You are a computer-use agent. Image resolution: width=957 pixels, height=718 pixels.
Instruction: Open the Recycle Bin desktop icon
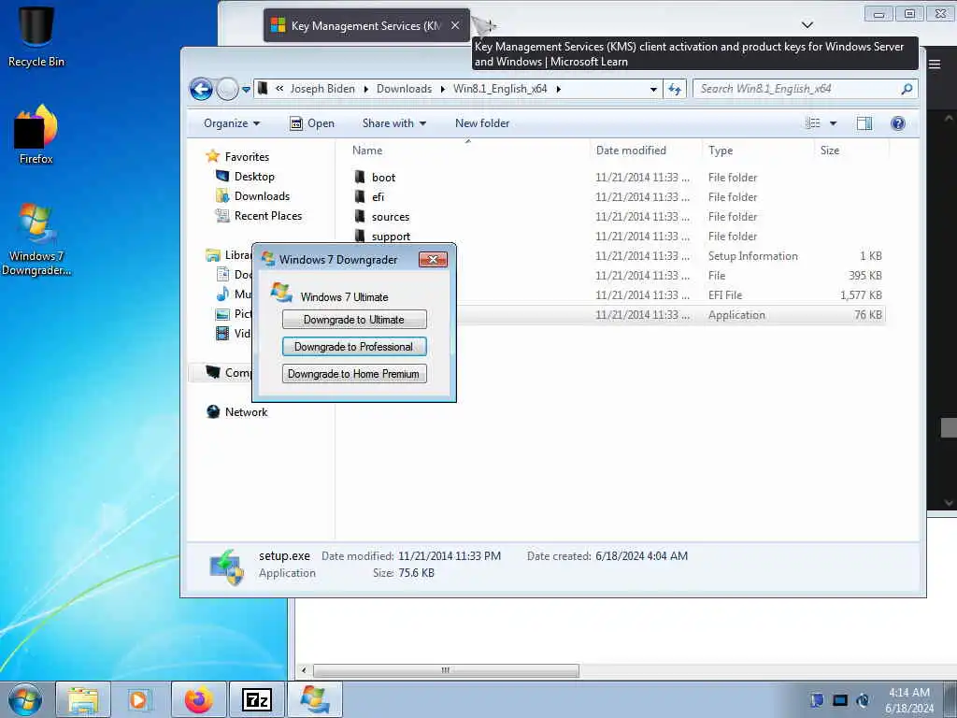(36, 36)
